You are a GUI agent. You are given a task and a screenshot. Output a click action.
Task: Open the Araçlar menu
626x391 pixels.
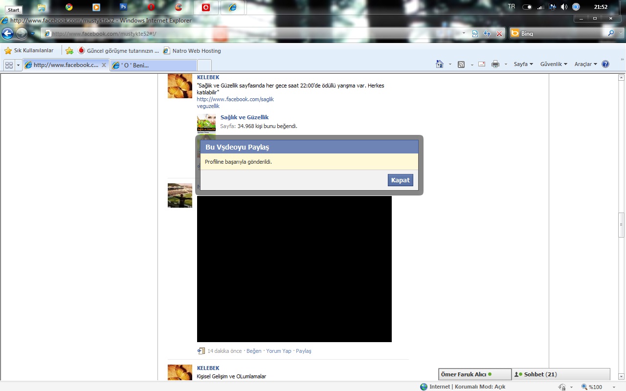(x=585, y=64)
